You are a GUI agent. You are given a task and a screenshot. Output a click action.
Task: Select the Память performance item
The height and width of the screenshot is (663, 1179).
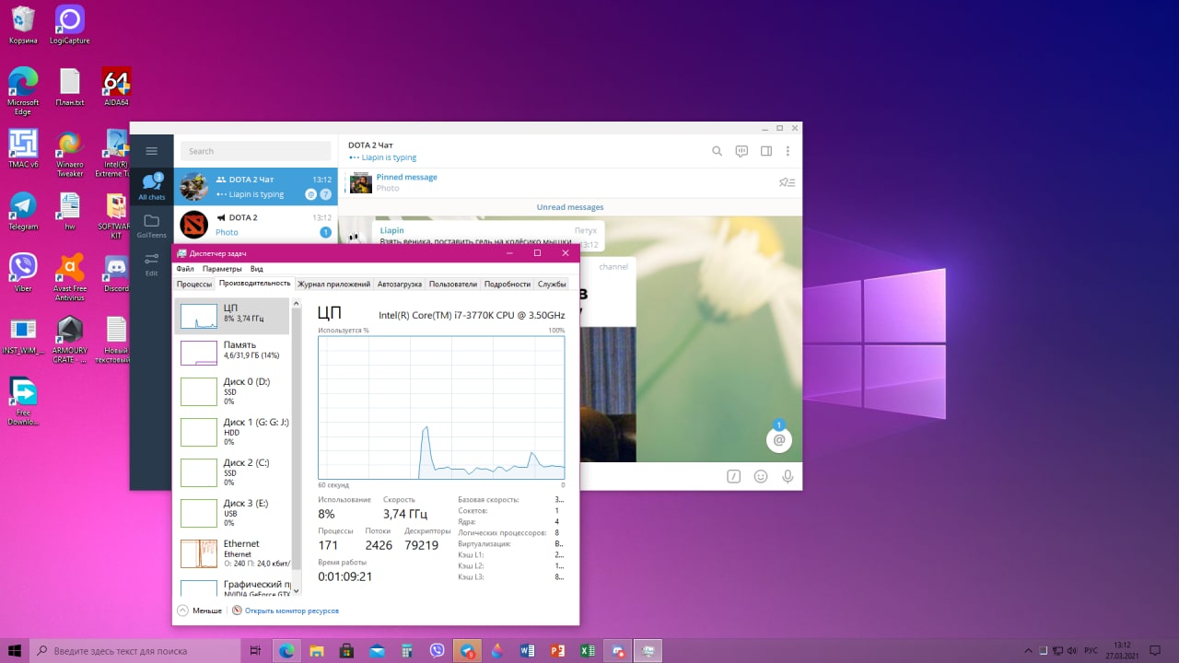(x=232, y=351)
